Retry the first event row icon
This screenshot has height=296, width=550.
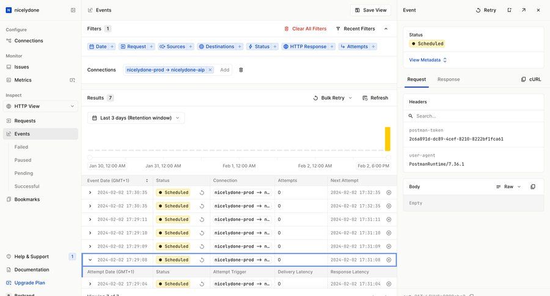pos(202,192)
